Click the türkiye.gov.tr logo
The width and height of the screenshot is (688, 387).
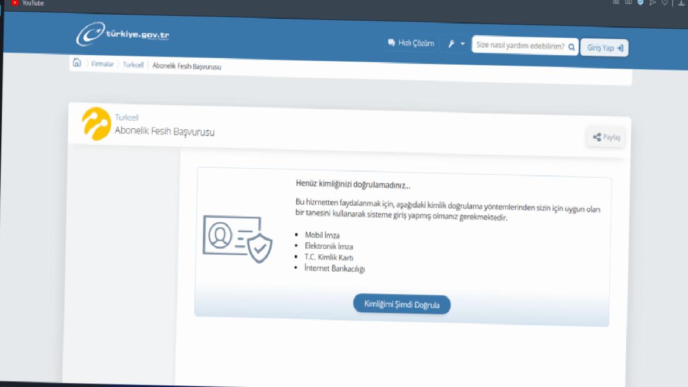point(122,34)
